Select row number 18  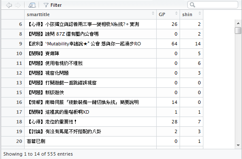click(19, 122)
